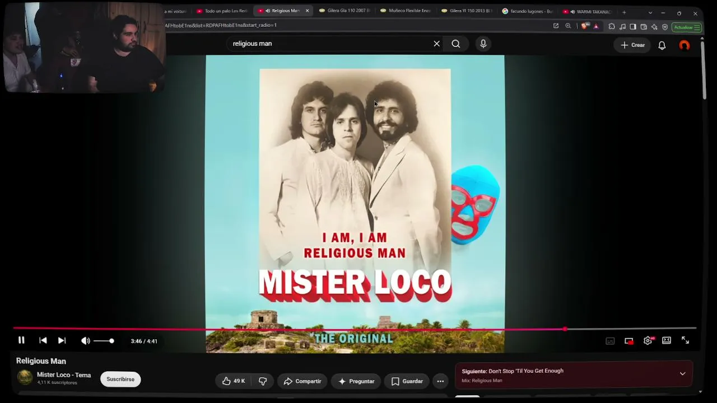Open a new browser tab
717x403 pixels.
pos(624,12)
